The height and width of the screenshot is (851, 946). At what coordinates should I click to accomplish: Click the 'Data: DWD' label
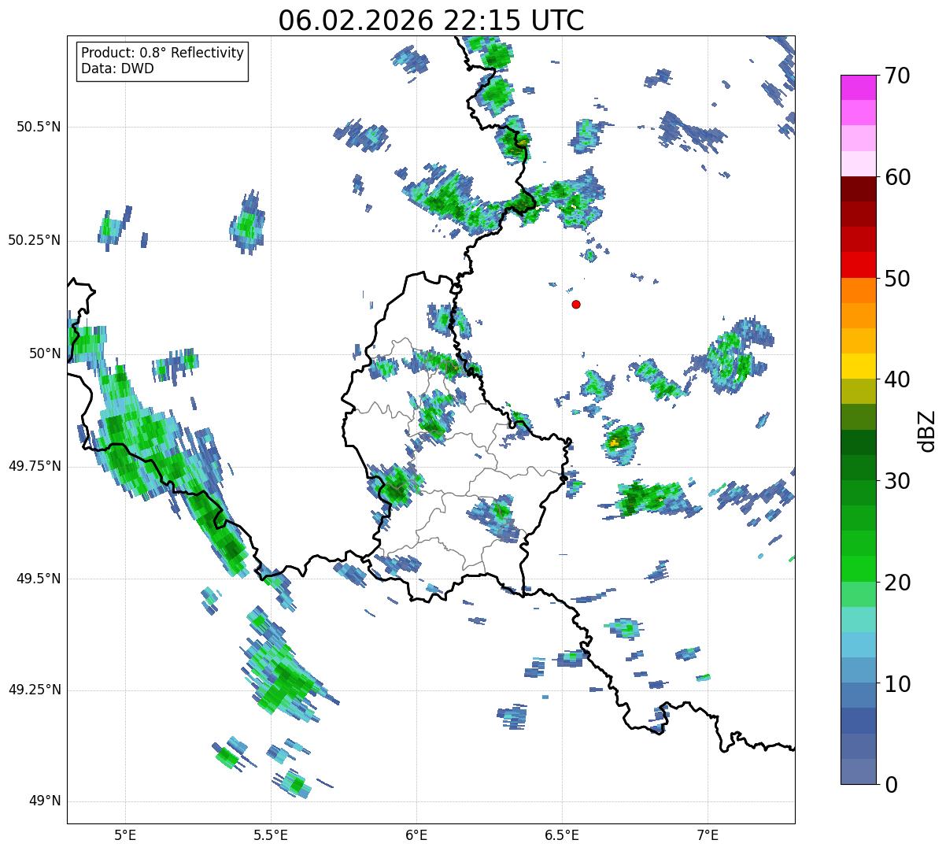pyautogui.click(x=117, y=68)
